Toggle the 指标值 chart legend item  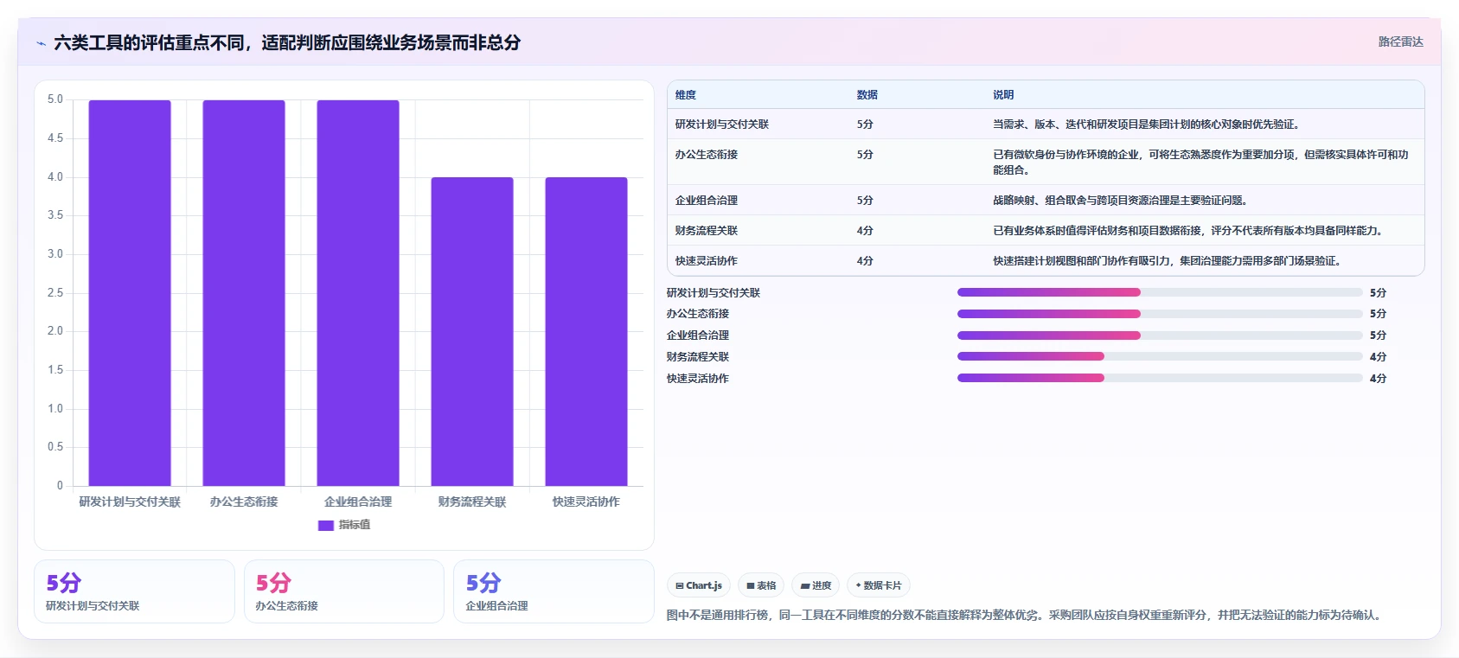tap(344, 525)
